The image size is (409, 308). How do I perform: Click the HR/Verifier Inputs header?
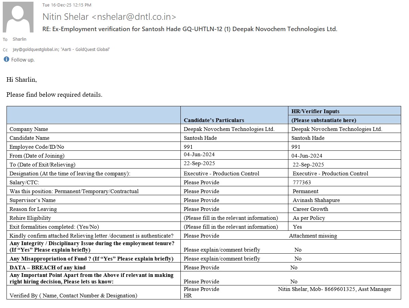point(315,111)
